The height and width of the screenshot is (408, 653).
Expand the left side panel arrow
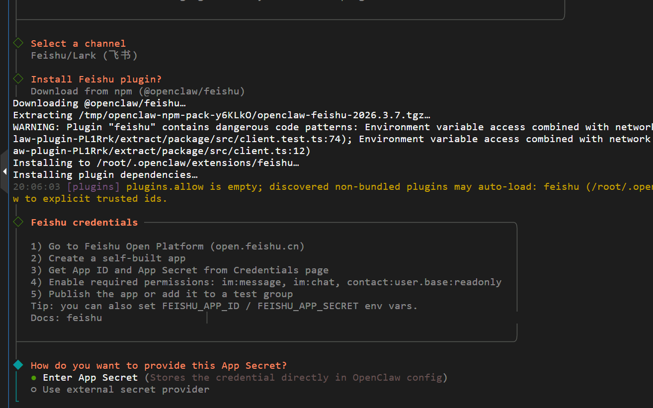pos(4,171)
